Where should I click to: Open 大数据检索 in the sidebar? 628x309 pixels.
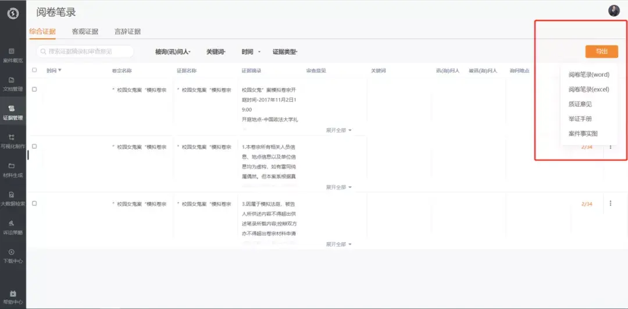(x=13, y=198)
